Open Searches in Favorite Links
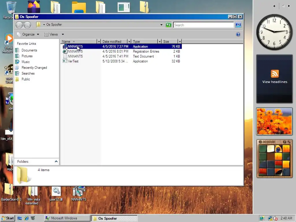 [28, 73]
